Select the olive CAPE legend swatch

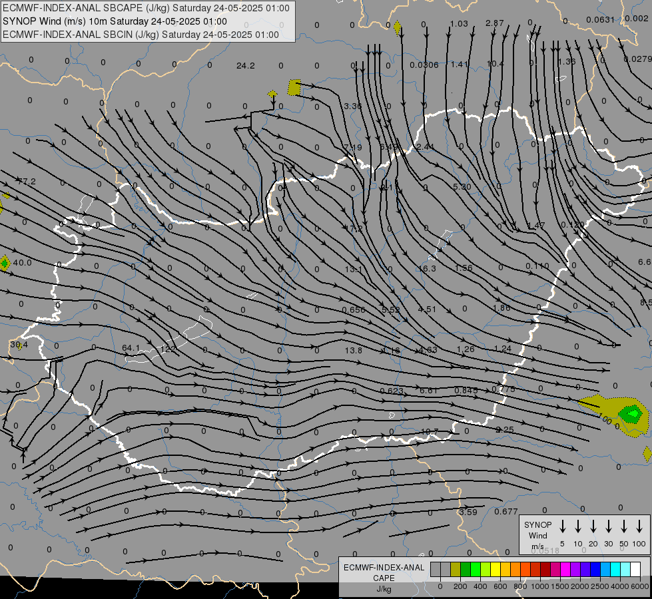coord(456,570)
